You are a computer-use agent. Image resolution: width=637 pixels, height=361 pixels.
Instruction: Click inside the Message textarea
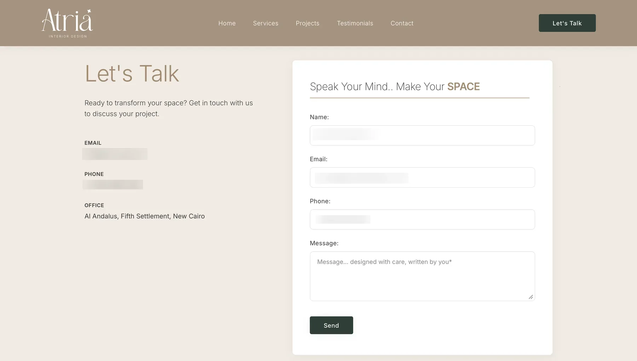(x=422, y=276)
